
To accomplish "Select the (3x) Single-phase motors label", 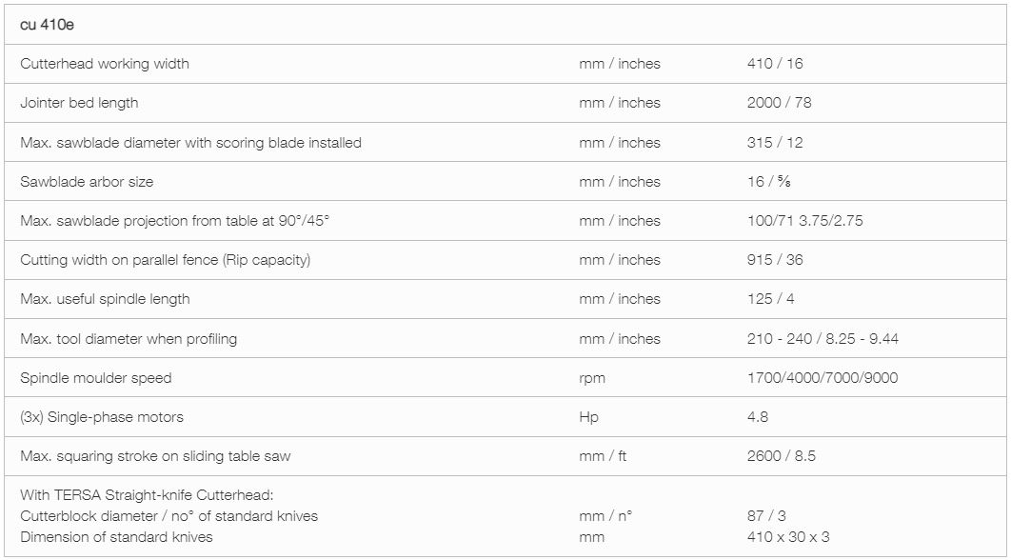I will coord(102,417).
